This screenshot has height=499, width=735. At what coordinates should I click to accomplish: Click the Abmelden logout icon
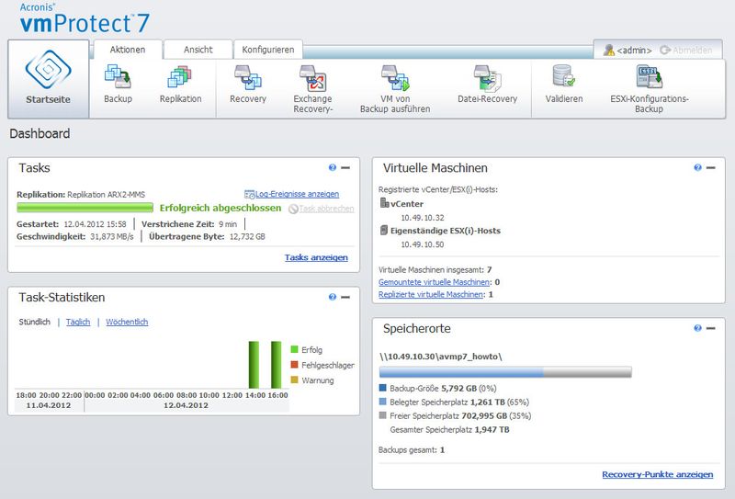664,50
